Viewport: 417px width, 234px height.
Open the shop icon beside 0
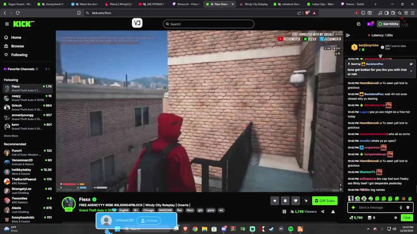(370, 218)
